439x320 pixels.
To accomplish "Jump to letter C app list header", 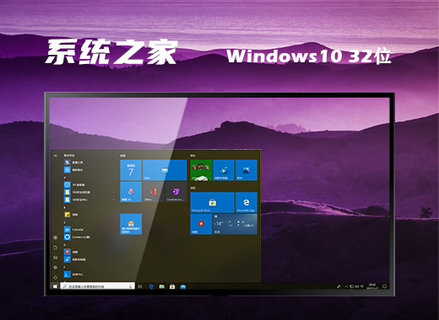I will [65, 222].
